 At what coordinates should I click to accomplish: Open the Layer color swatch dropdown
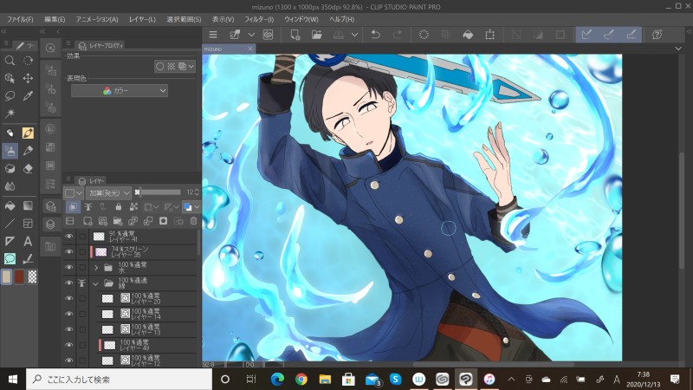(191, 206)
